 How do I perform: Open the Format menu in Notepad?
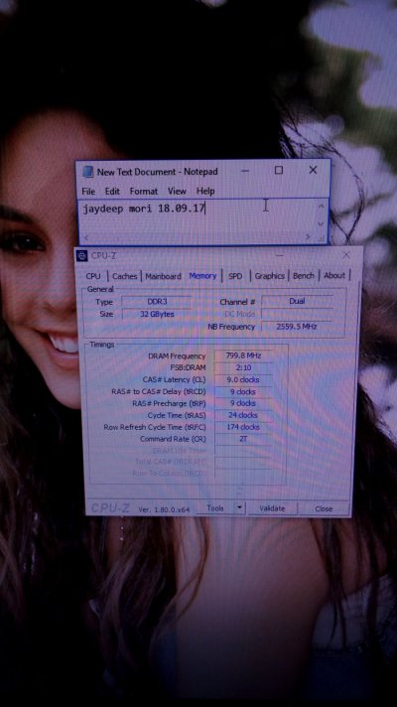pyautogui.click(x=144, y=192)
